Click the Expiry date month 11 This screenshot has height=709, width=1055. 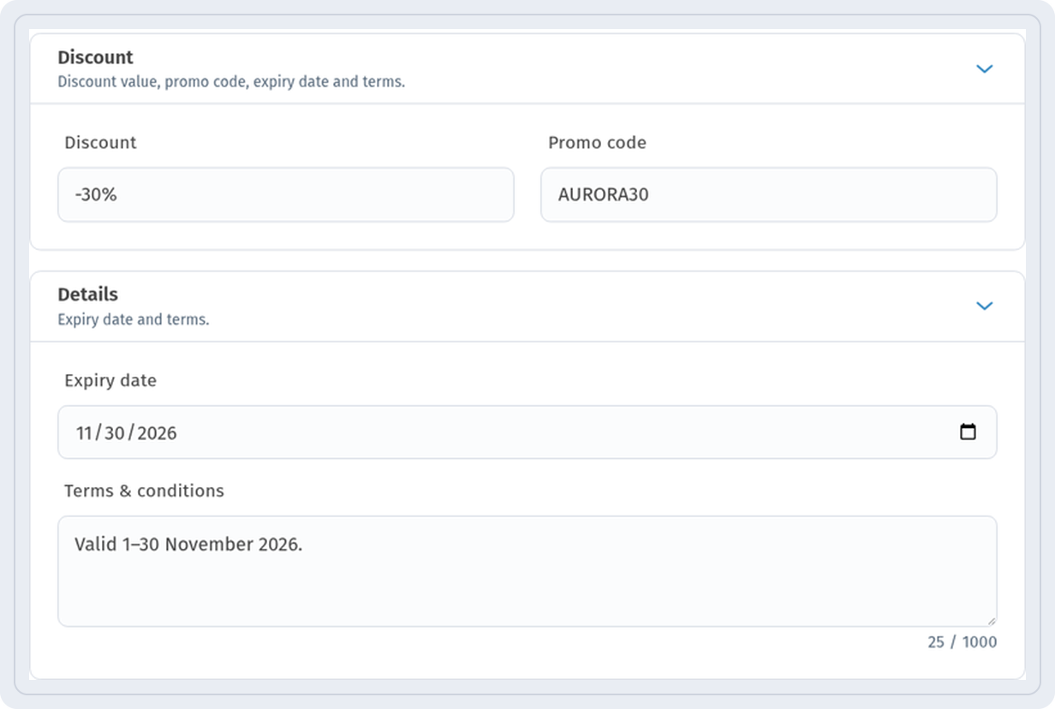tap(84, 432)
